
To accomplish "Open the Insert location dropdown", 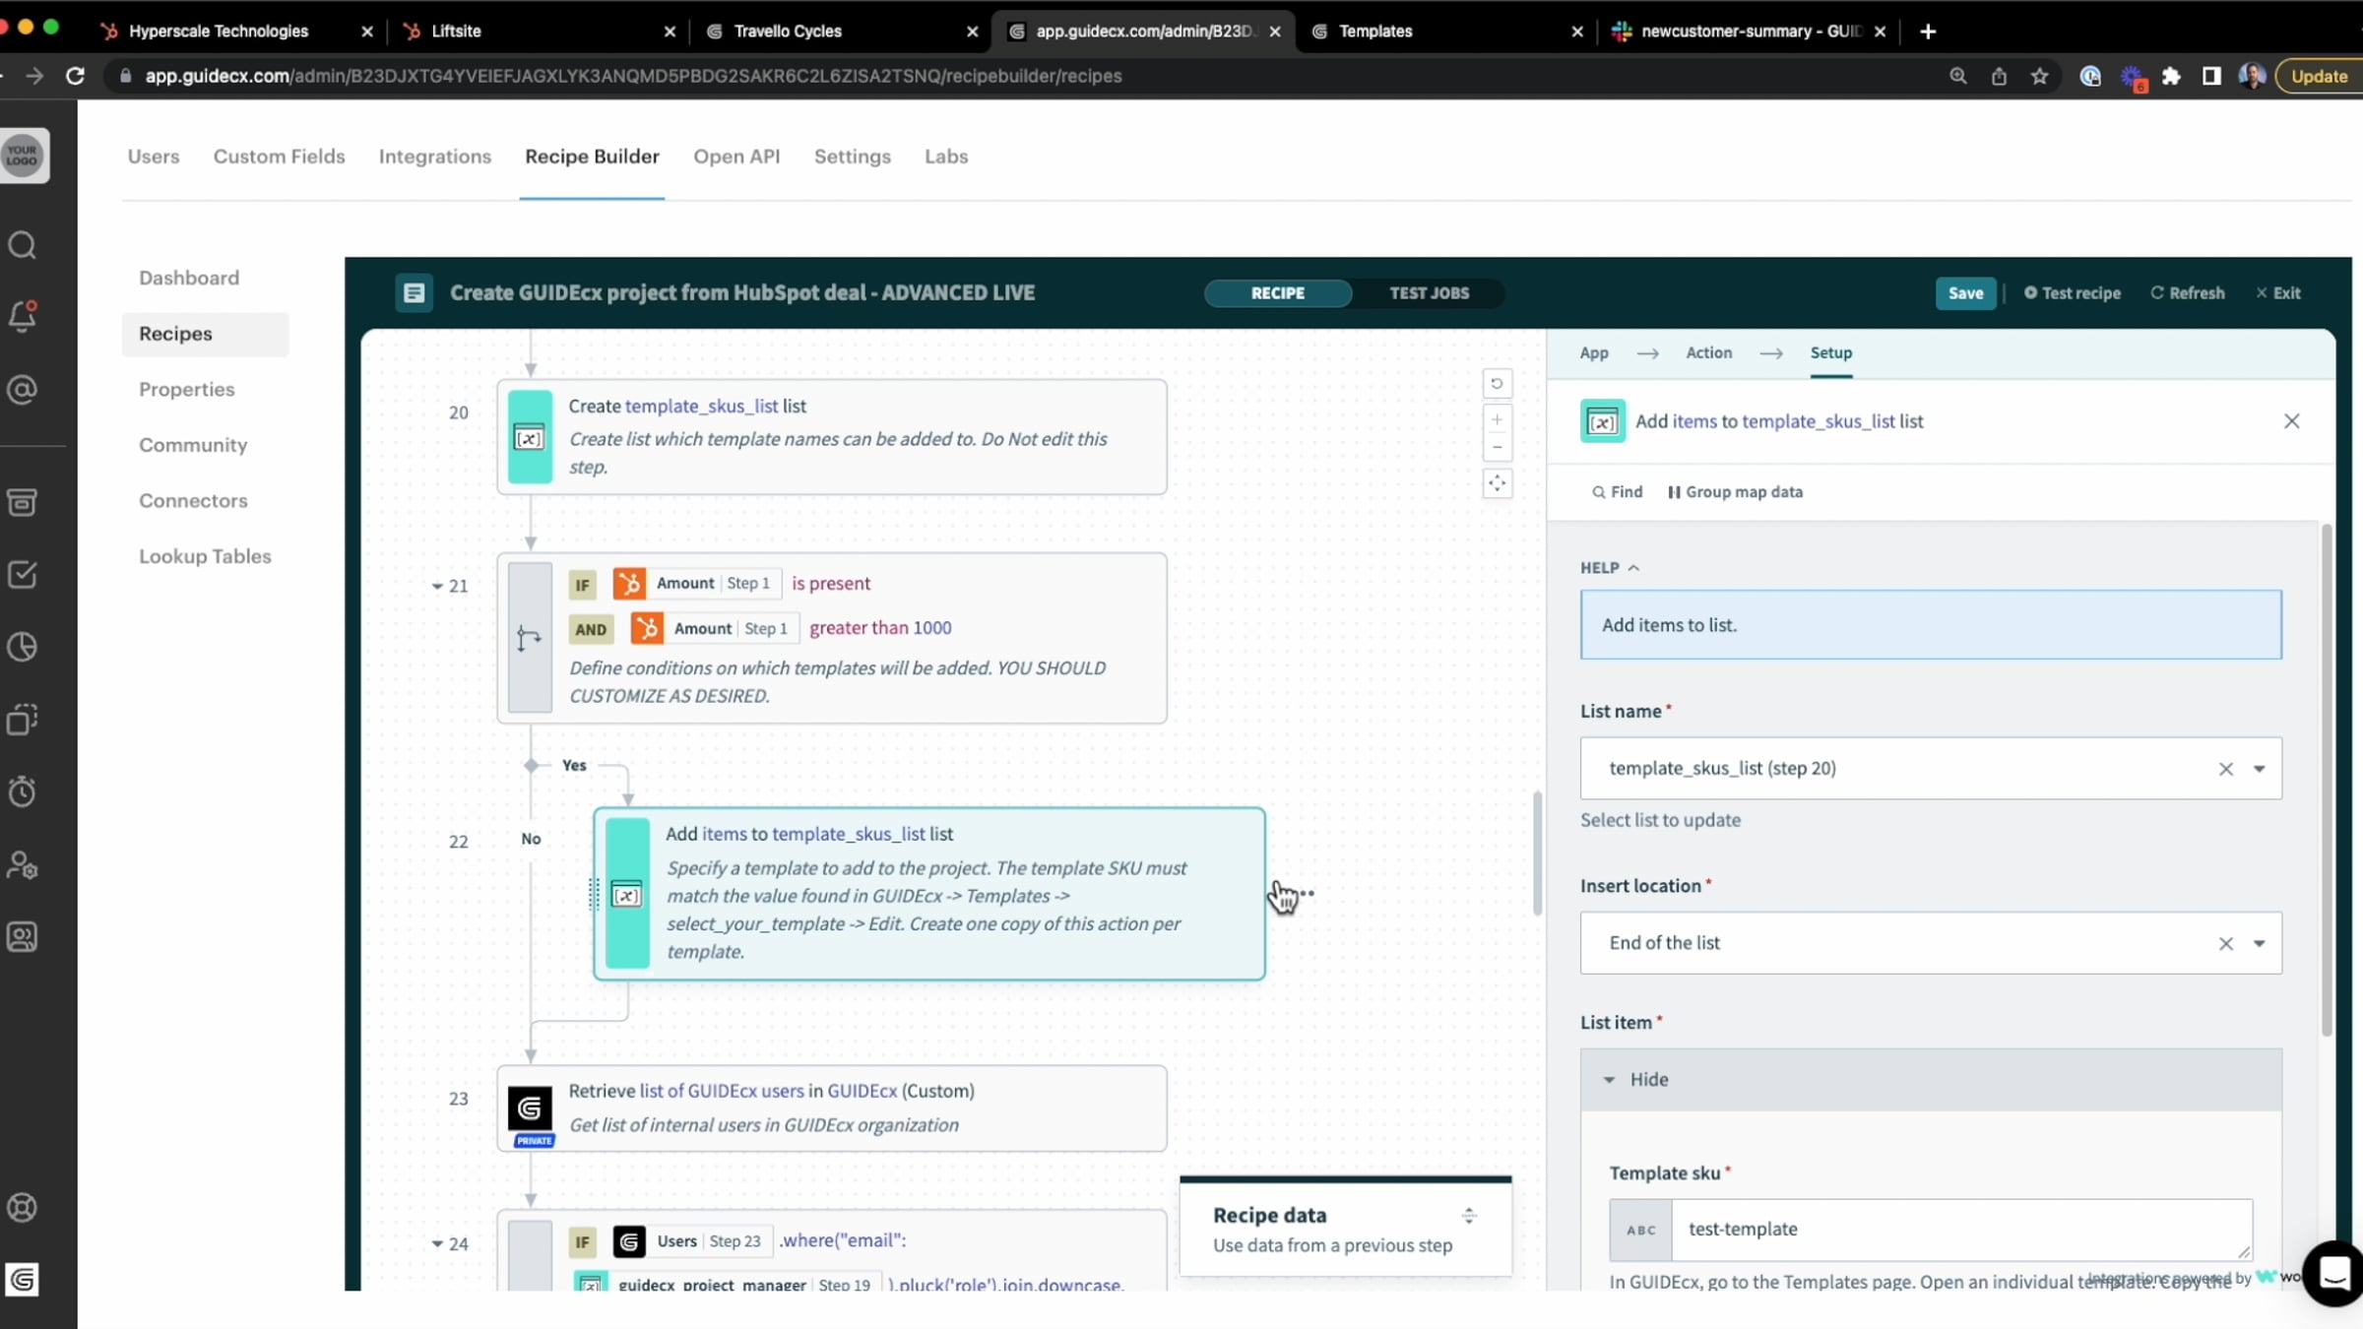I will 2259,943.
